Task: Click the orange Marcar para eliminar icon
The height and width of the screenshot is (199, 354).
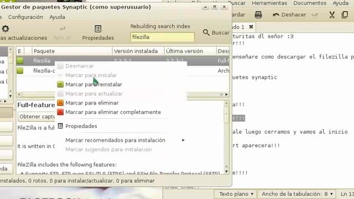Action: tap(60, 103)
